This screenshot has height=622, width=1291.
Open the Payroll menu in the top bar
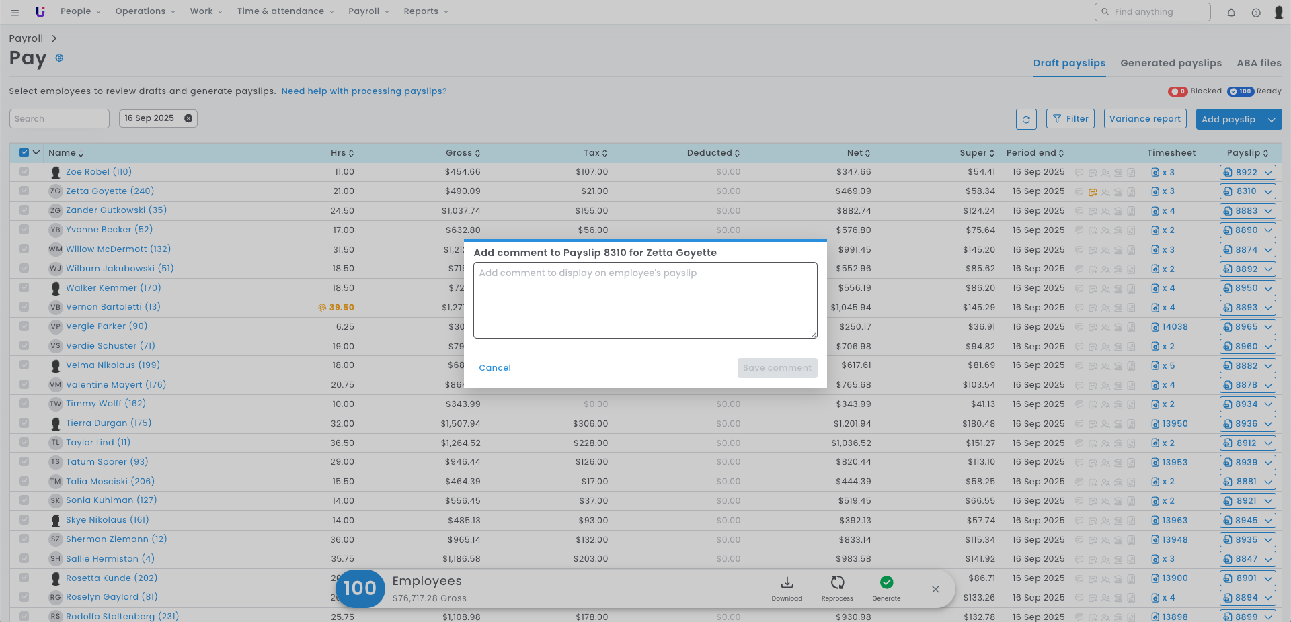368,11
